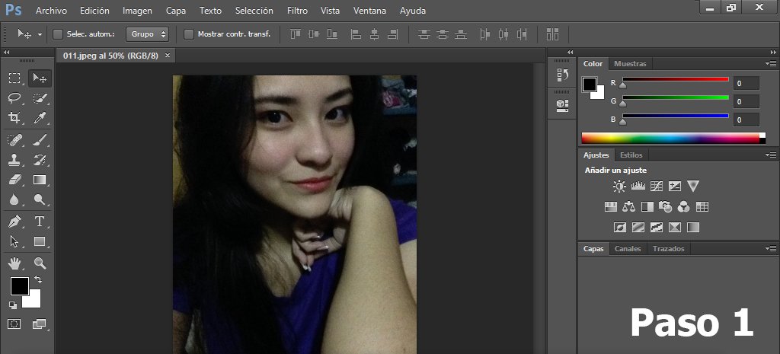Select the Eraser tool

coord(14,180)
